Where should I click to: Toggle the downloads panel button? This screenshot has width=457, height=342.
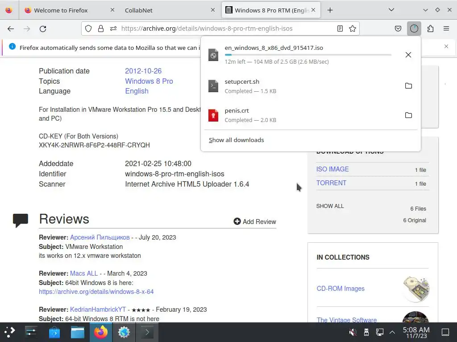click(x=414, y=28)
